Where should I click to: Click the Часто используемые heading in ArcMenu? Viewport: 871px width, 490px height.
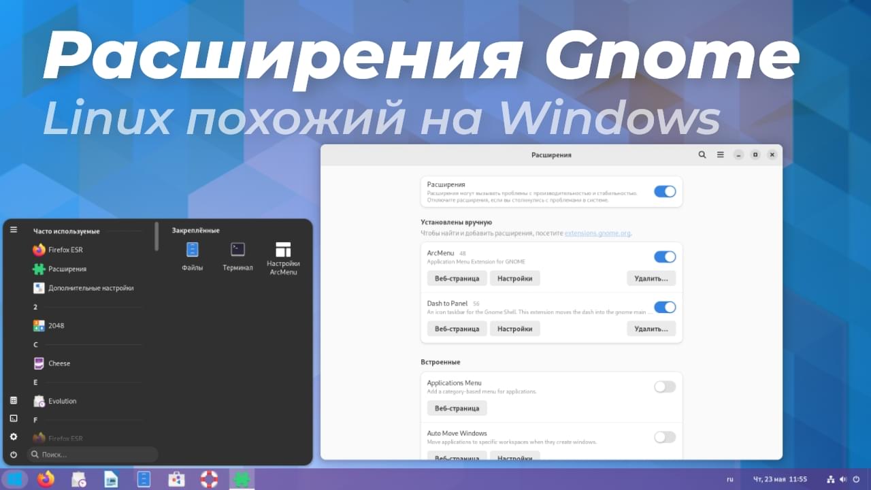point(67,231)
